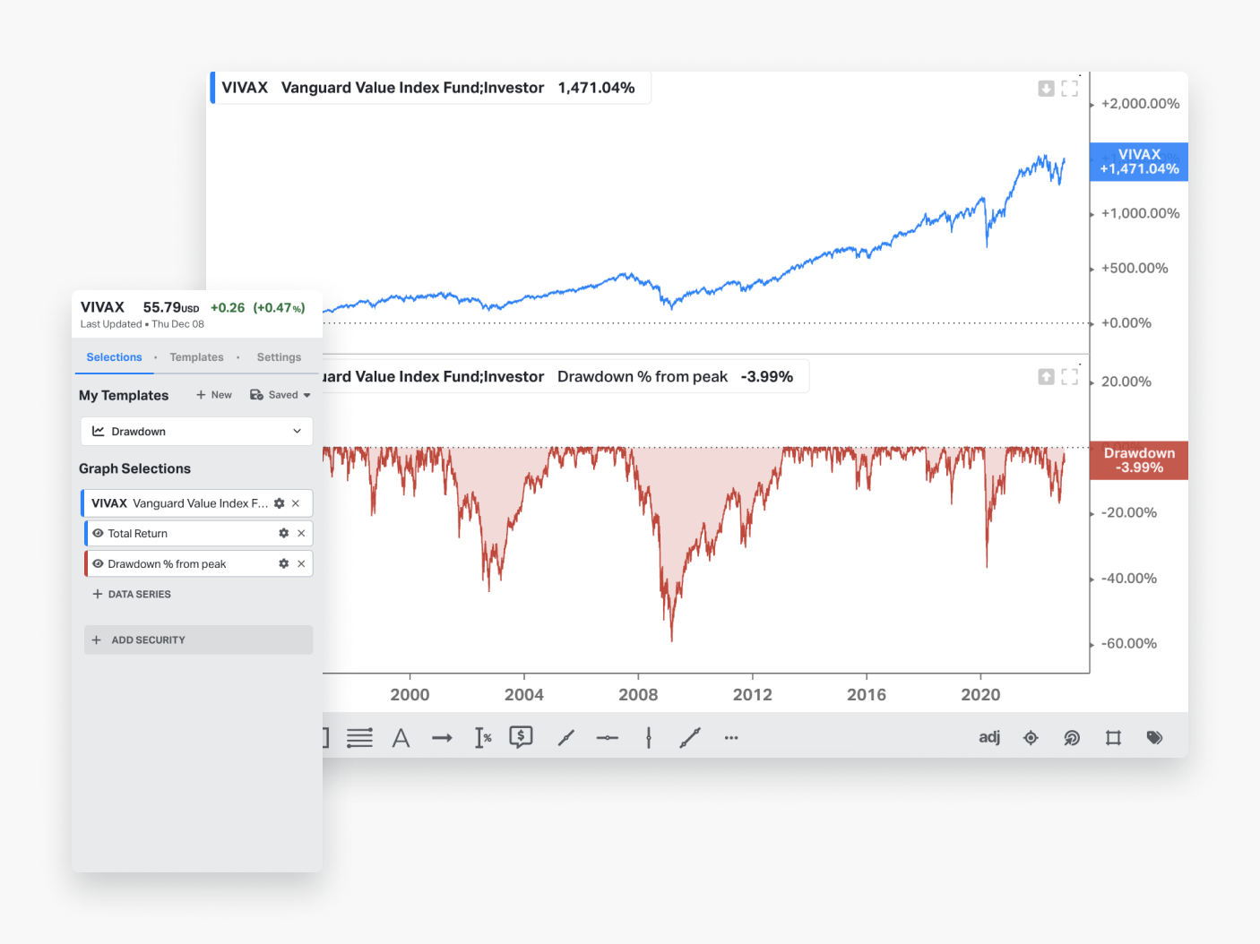Select the text annotation A tool
This screenshot has height=944, width=1260.
pyautogui.click(x=401, y=738)
